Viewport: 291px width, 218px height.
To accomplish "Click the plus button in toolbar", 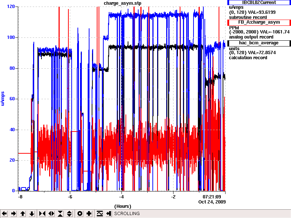I will 89,214.
